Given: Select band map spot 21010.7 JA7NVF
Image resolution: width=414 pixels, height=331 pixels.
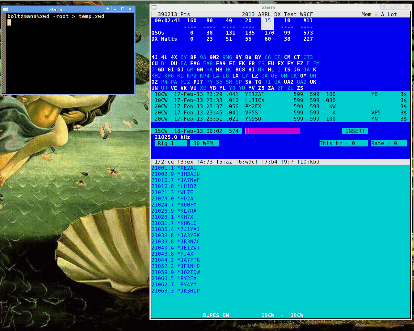Looking at the screenshot, I should click(x=176, y=180).
